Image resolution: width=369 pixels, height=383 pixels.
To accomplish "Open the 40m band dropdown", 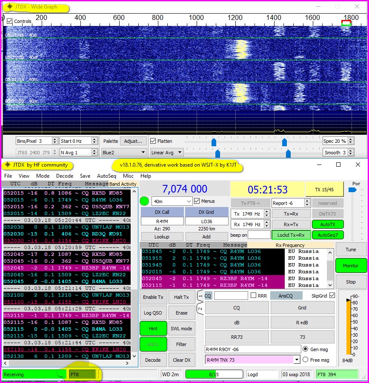I will coord(172,201).
